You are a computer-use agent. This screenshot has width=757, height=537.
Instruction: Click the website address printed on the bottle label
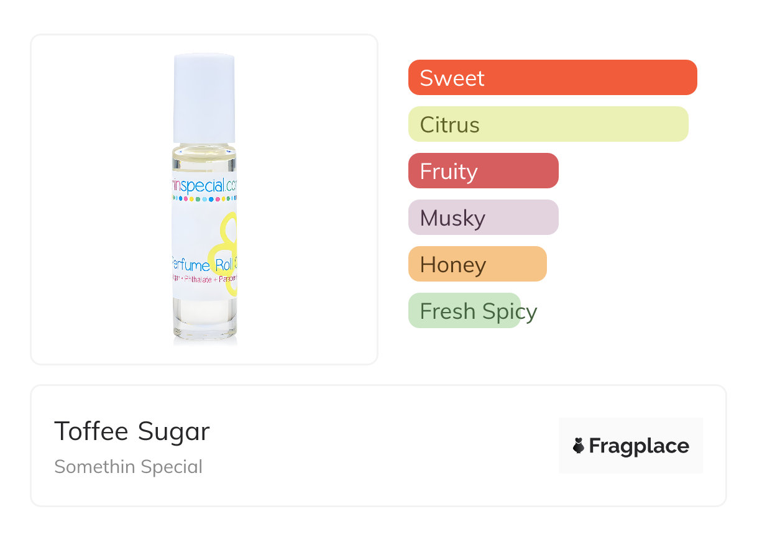point(204,185)
